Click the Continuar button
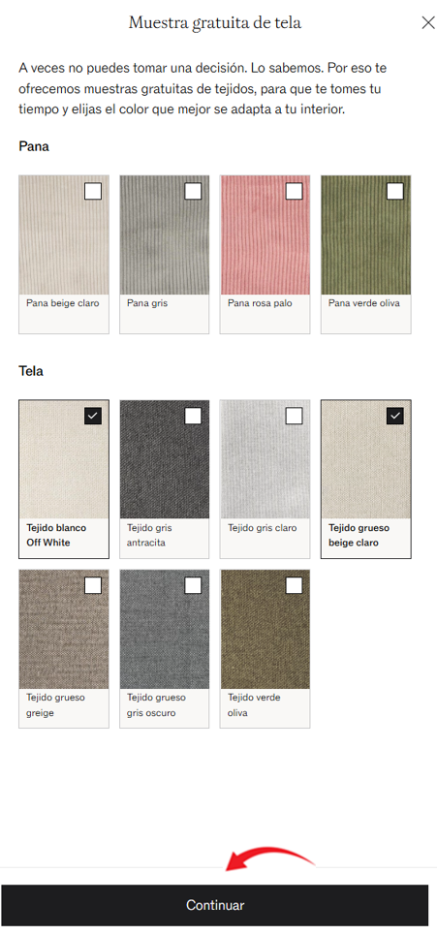437x935 pixels. click(215, 905)
